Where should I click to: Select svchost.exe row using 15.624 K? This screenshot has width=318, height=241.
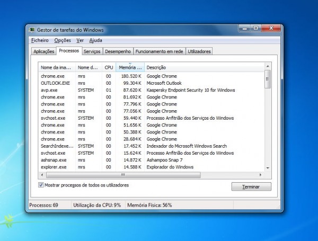coord(151,153)
